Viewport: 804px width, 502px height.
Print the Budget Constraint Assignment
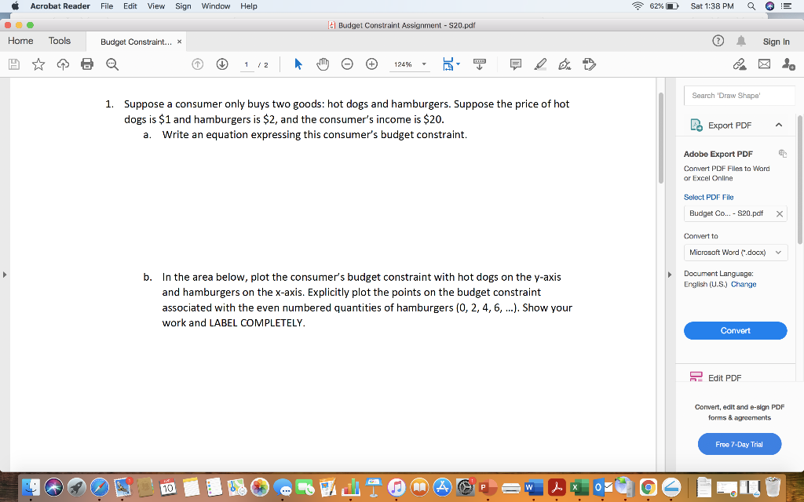click(x=87, y=64)
